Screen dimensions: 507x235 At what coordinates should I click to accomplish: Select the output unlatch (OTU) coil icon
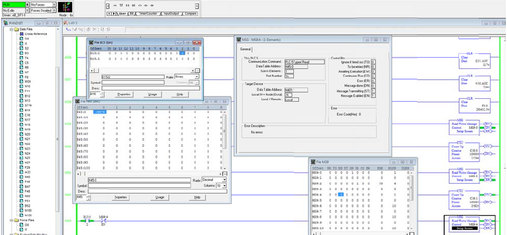[x=152, y=6]
